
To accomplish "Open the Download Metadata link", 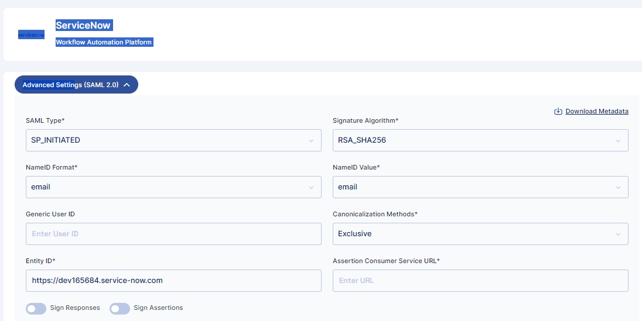I will (x=596, y=111).
